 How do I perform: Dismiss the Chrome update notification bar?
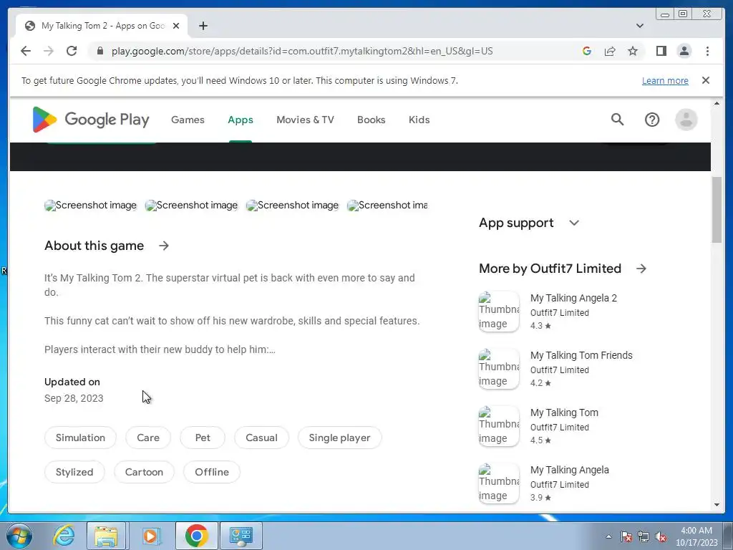click(705, 80)
